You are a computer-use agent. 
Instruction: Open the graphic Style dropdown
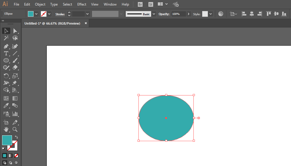pos(210,14)
